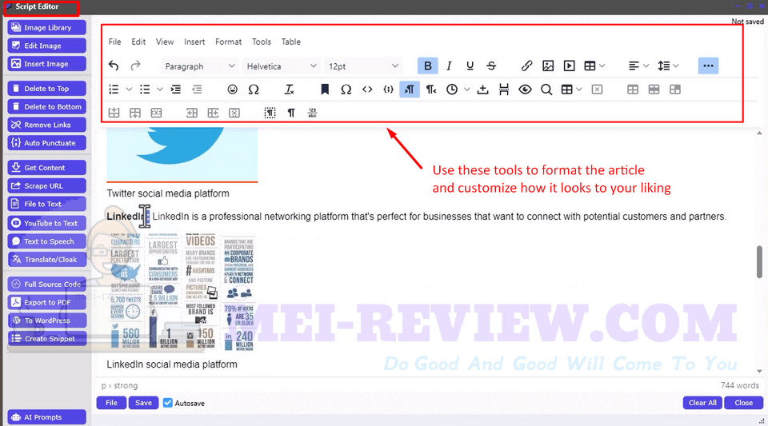This screenshot has height=426, width=768.
Task: Select the LinkedIn infographic image
Action: click(182, 292)
